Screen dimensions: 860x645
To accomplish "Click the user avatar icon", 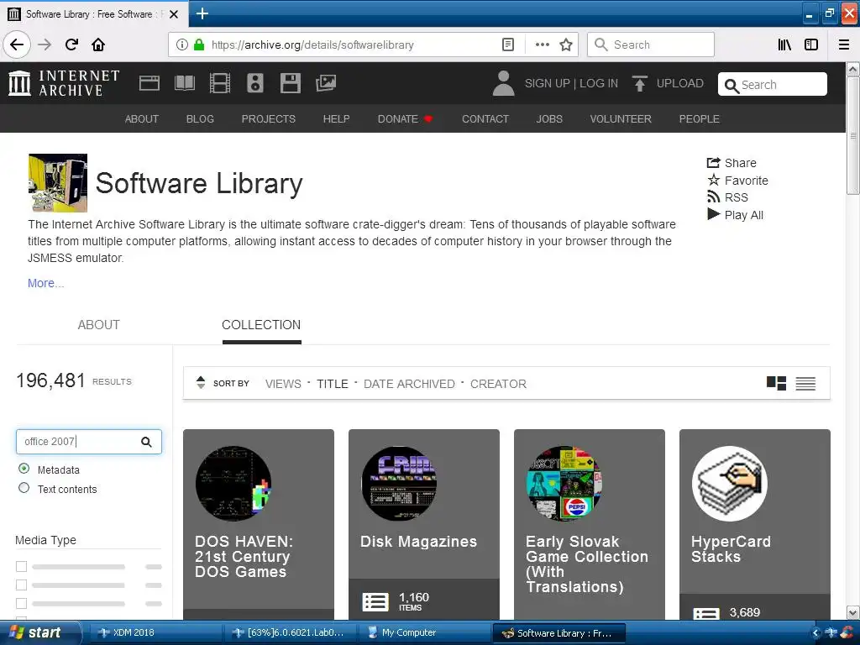I will pos(503,83).
